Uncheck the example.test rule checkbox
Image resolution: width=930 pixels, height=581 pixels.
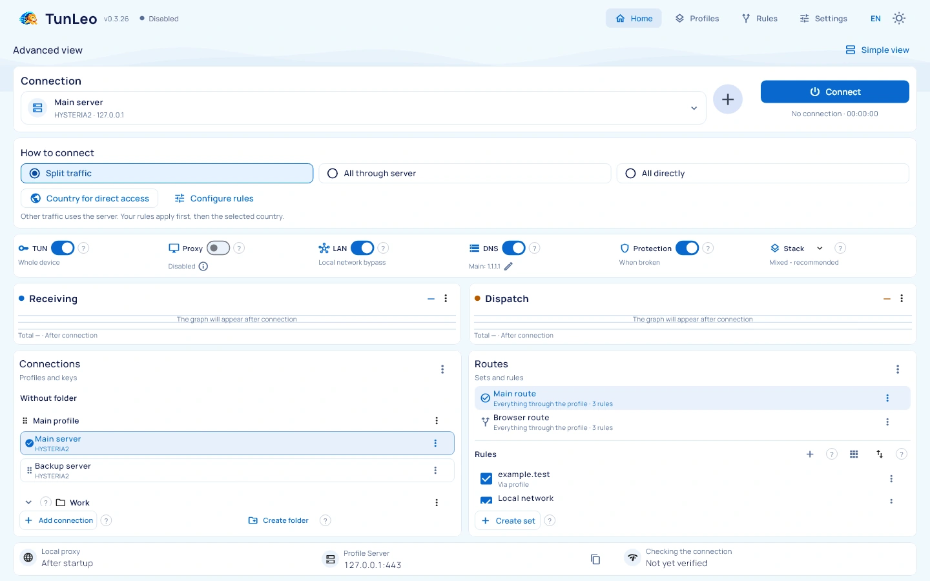[x=486, y=478]
